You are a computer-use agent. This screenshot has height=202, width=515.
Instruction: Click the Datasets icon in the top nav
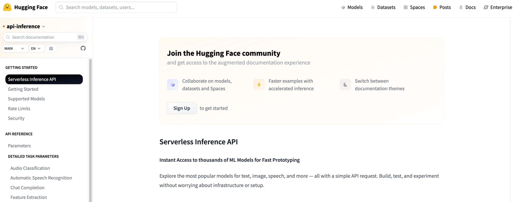point(373,7)
